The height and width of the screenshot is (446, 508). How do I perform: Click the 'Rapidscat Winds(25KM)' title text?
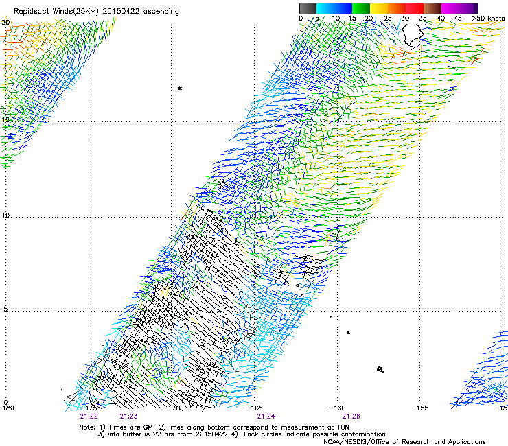[56, 12]
